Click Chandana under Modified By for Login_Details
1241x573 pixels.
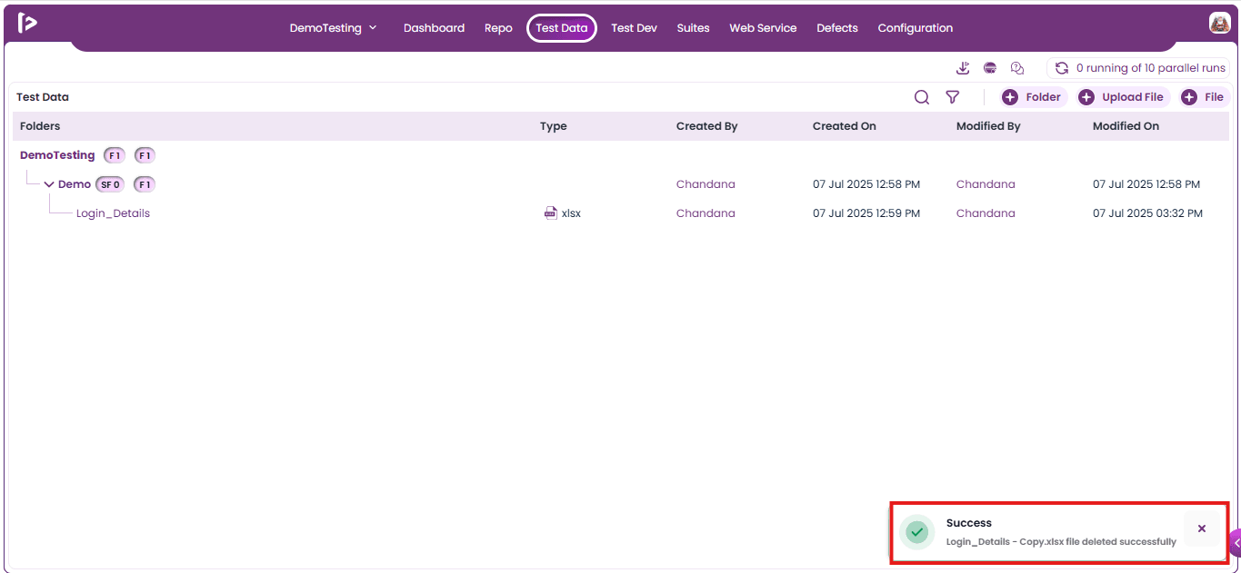[986, 213]
